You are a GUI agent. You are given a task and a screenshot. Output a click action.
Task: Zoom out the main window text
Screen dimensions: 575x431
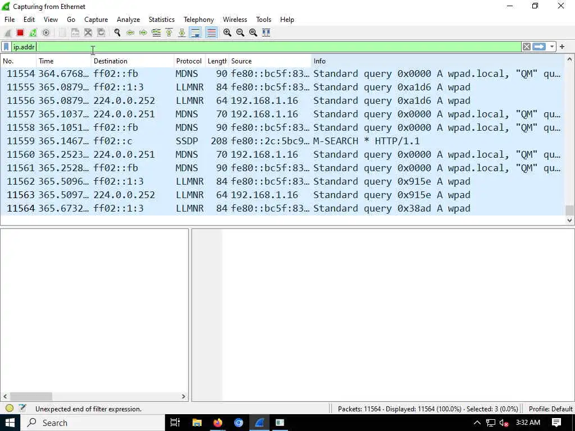[x=240, y=33]
